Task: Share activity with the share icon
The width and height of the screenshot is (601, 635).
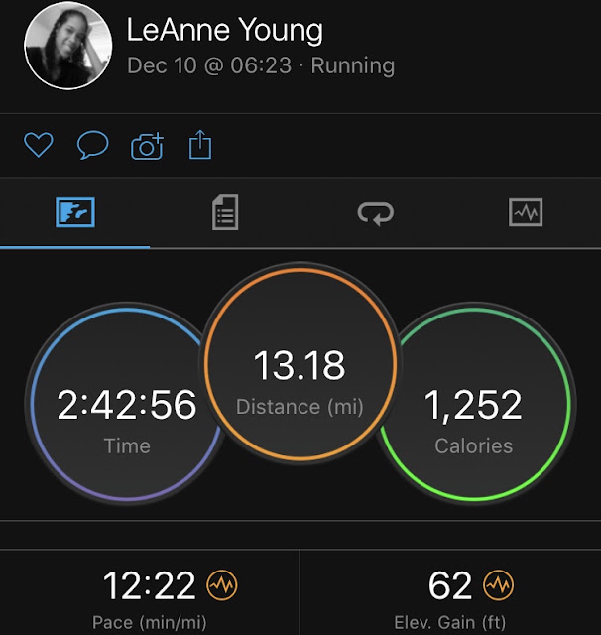Action: (x=200, y=144)
